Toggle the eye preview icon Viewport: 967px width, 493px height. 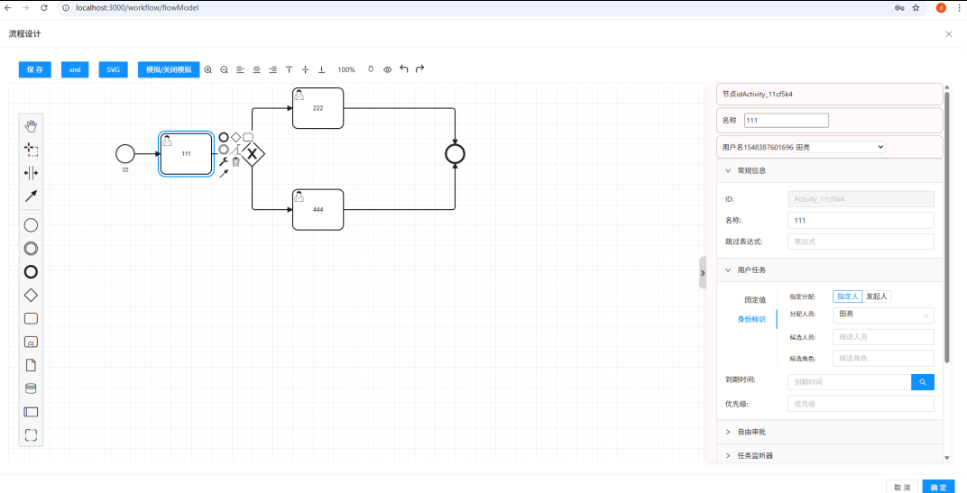pyautogui.click(x=387, y=69)
